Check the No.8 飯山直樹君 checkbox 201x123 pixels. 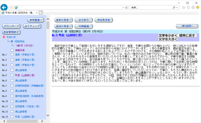[12, 91]
